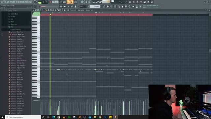This screenshot has height=119, width=211.
Task: Select the piano roll Draw pencil tool
Action: pos(46,10)
